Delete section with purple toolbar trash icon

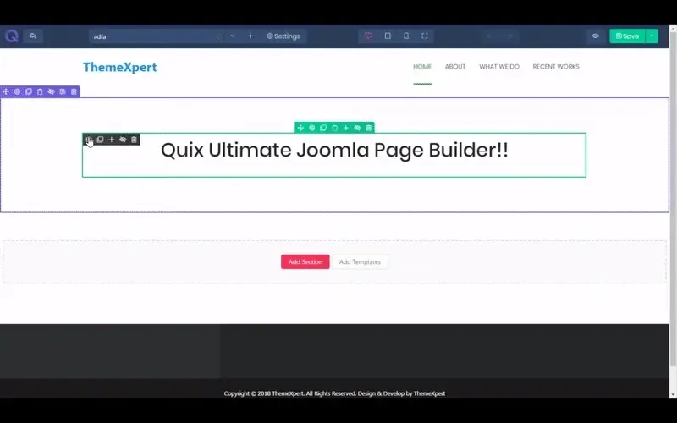click(74, 91)
